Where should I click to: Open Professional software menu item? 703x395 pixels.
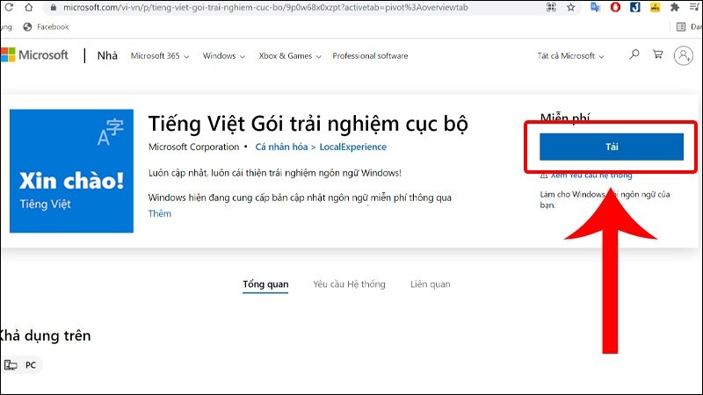[x=370, y=56]
